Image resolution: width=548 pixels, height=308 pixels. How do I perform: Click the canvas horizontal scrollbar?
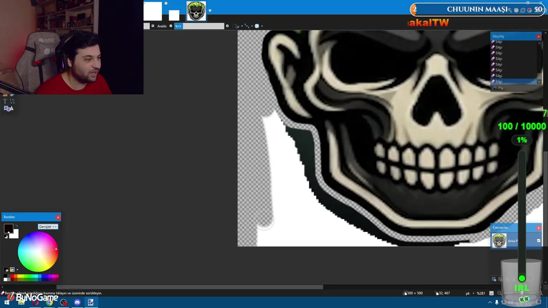click(189, 287)
